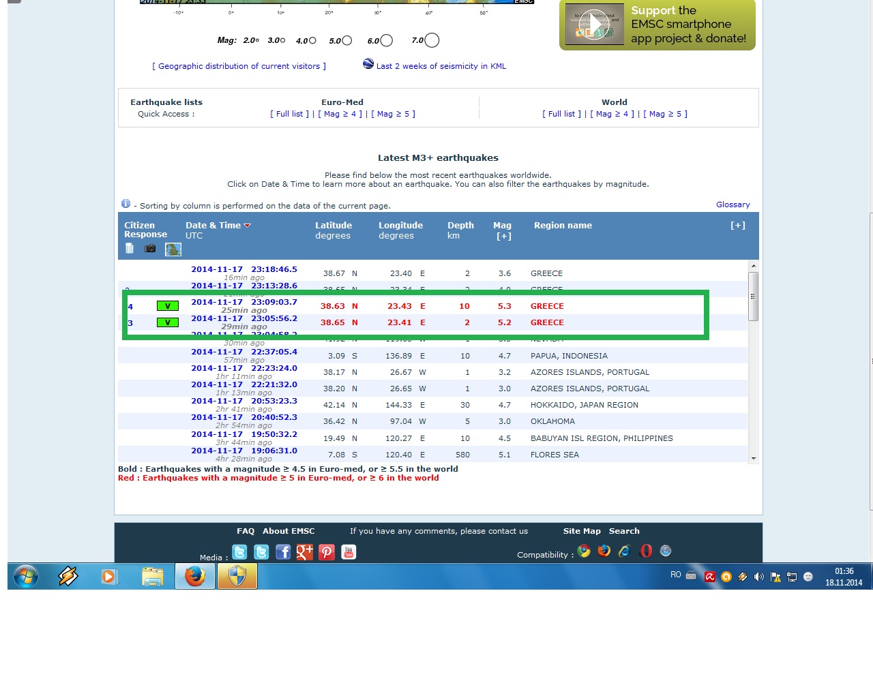Click the camera icon under Citizen Response
Screen dimensions: 873x698
[150, 249]
